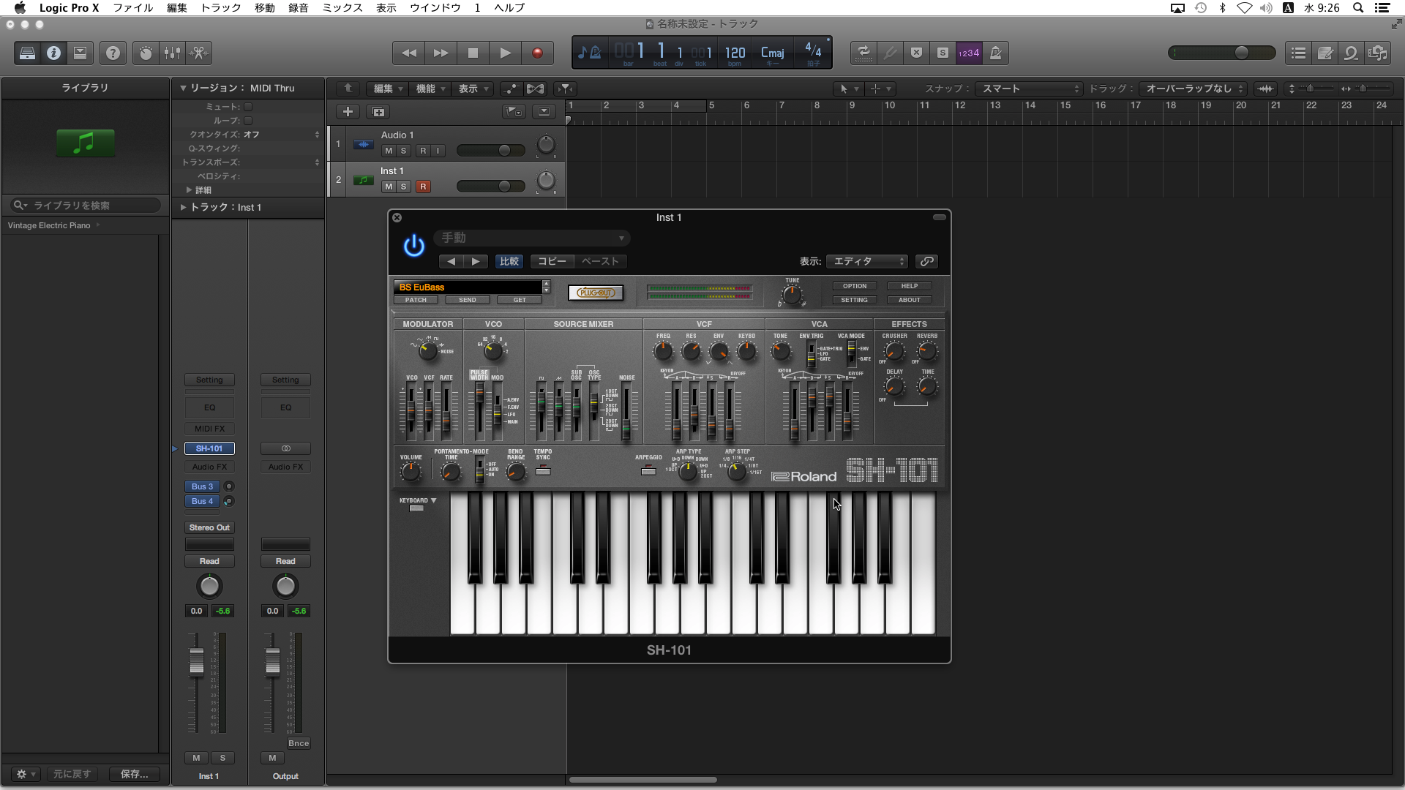The height and width of the screenshot is (790, 1405).
Task: Open the List Editors icon
Action: tap(1299, 53)
